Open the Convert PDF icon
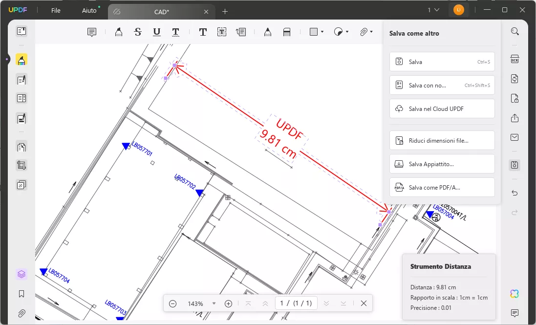The height and width of the screenshot is (325, 536). point(515,79)
